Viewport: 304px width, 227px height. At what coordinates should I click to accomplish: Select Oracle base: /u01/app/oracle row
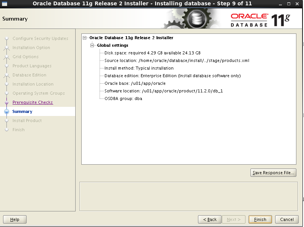[x=135, y=83]
